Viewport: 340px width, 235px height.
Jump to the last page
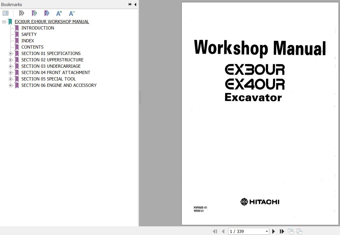click(x=282, y=231)
